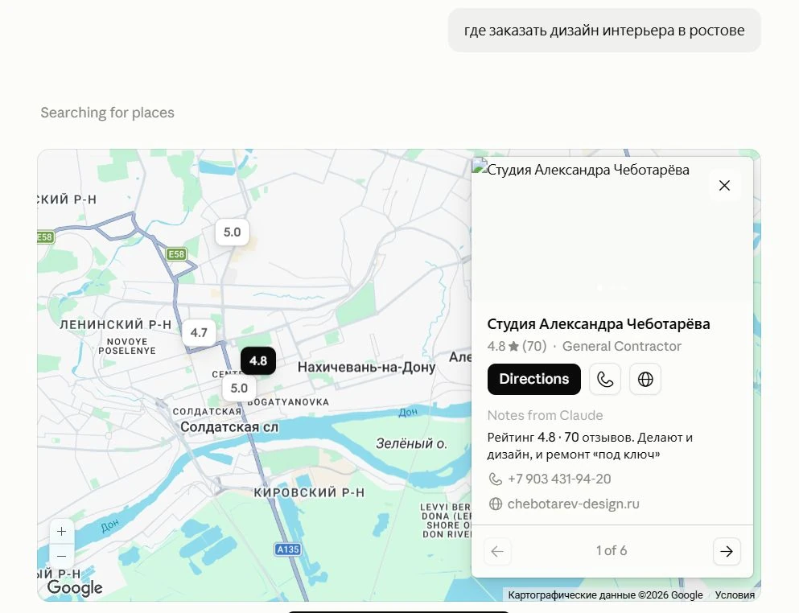This screenshot has height=613, width=799.
Task: Click the Зелёный о. island label
Action: pos(411,444)
